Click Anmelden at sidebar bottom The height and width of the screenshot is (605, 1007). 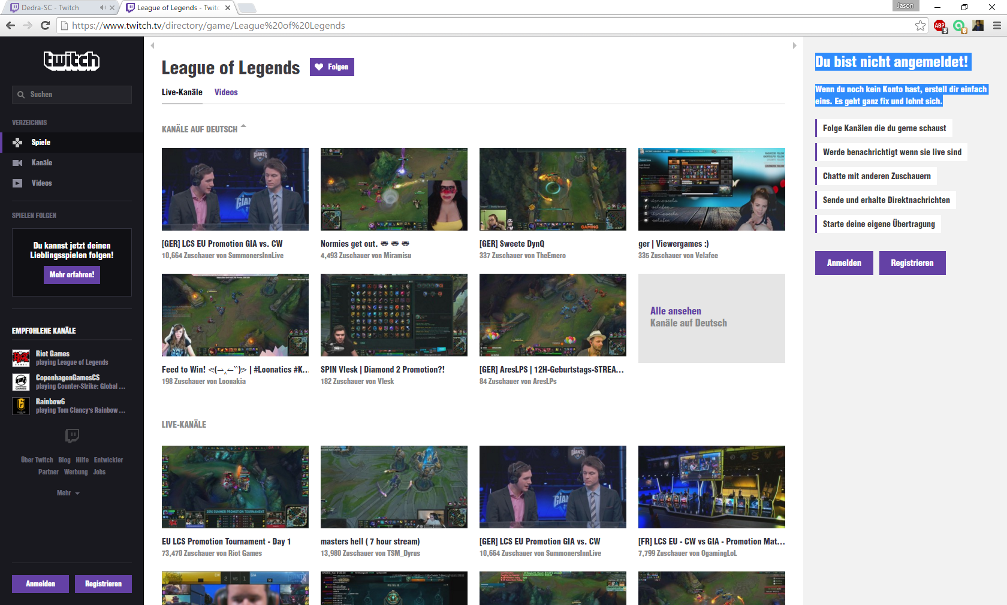click(40, 584)
